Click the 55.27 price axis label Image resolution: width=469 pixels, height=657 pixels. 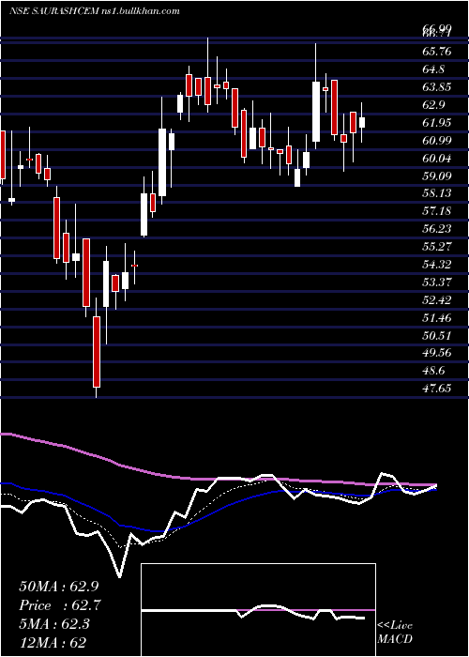click(x=437, y=246)
